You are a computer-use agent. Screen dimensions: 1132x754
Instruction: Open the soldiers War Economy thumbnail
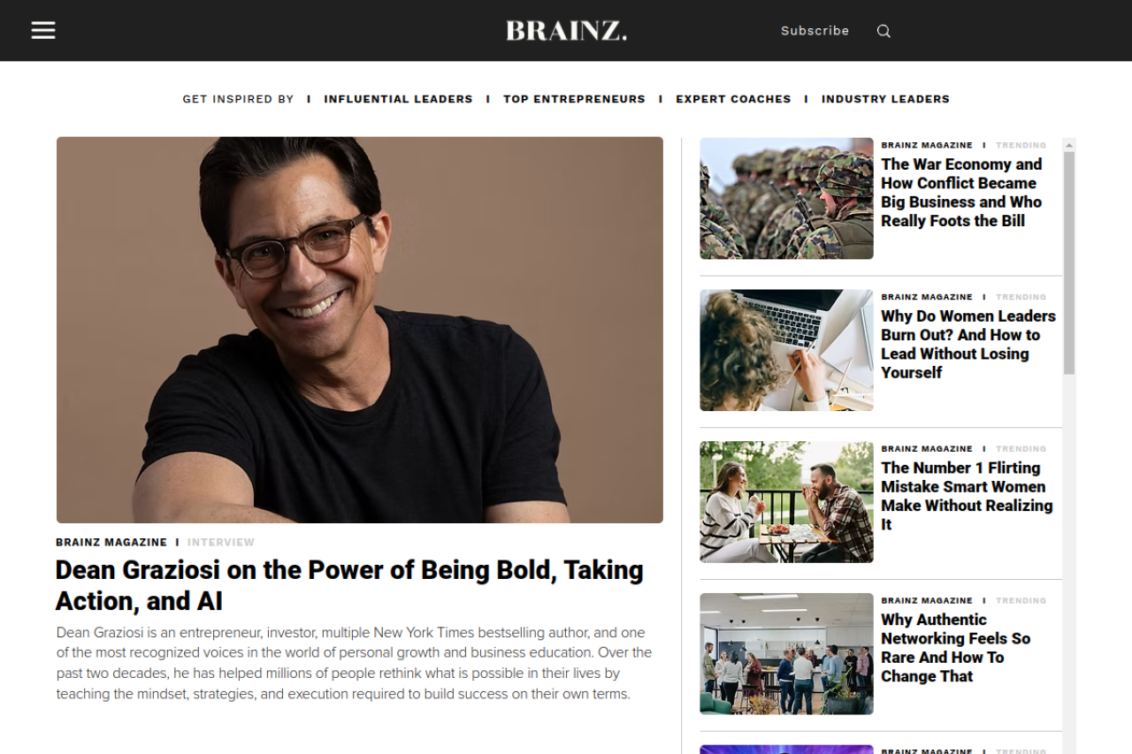click(786, 198)
